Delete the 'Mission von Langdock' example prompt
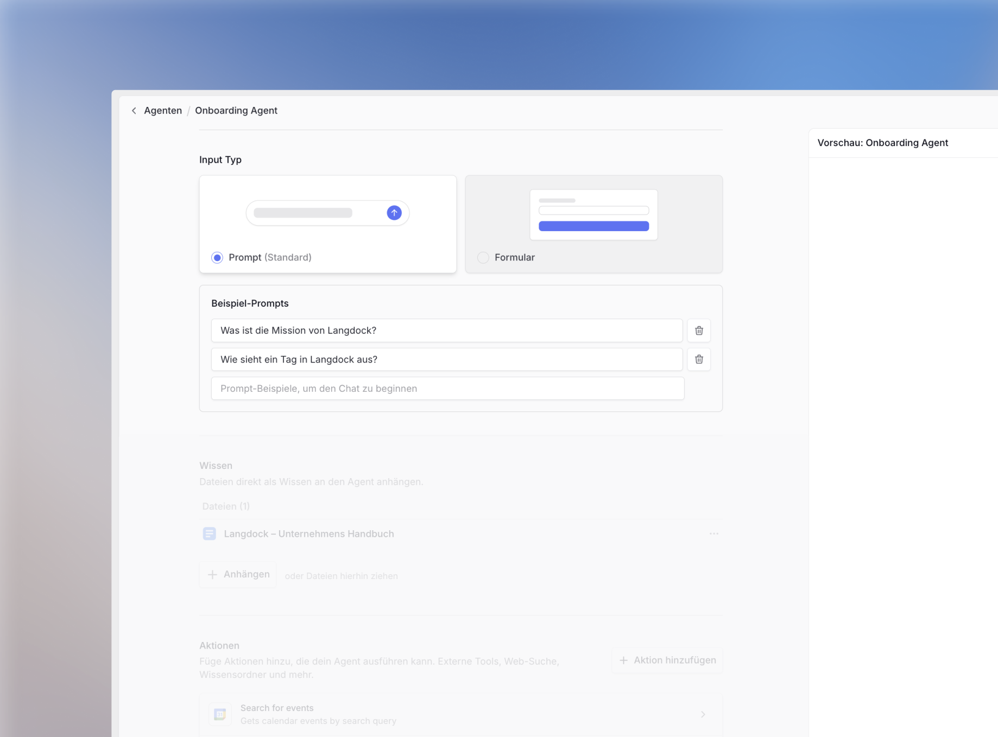 click(699, 331)
